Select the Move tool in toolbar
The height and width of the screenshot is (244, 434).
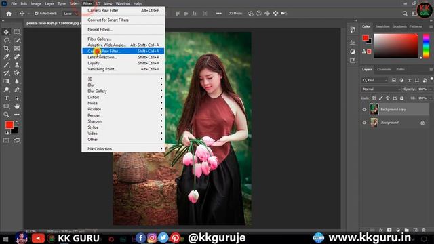click(6, 32)
